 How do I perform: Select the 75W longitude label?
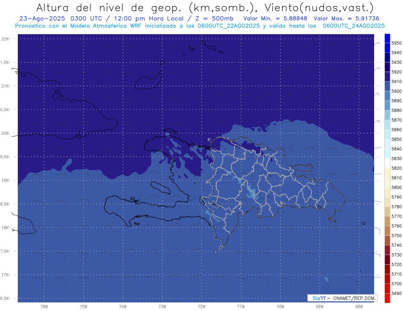pyautogui.click(x=84, y=307)
